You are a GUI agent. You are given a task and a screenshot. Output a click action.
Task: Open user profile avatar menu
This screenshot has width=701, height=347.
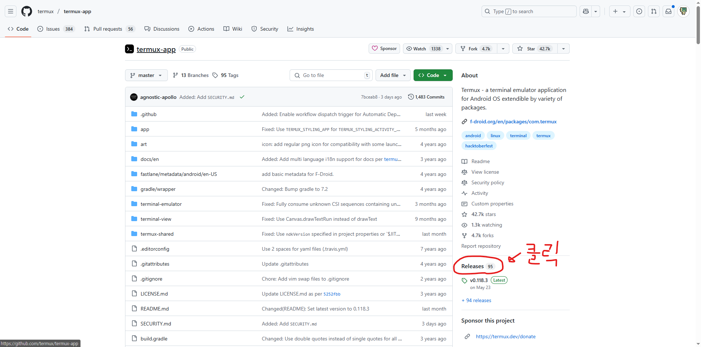(x=683, y=11)
